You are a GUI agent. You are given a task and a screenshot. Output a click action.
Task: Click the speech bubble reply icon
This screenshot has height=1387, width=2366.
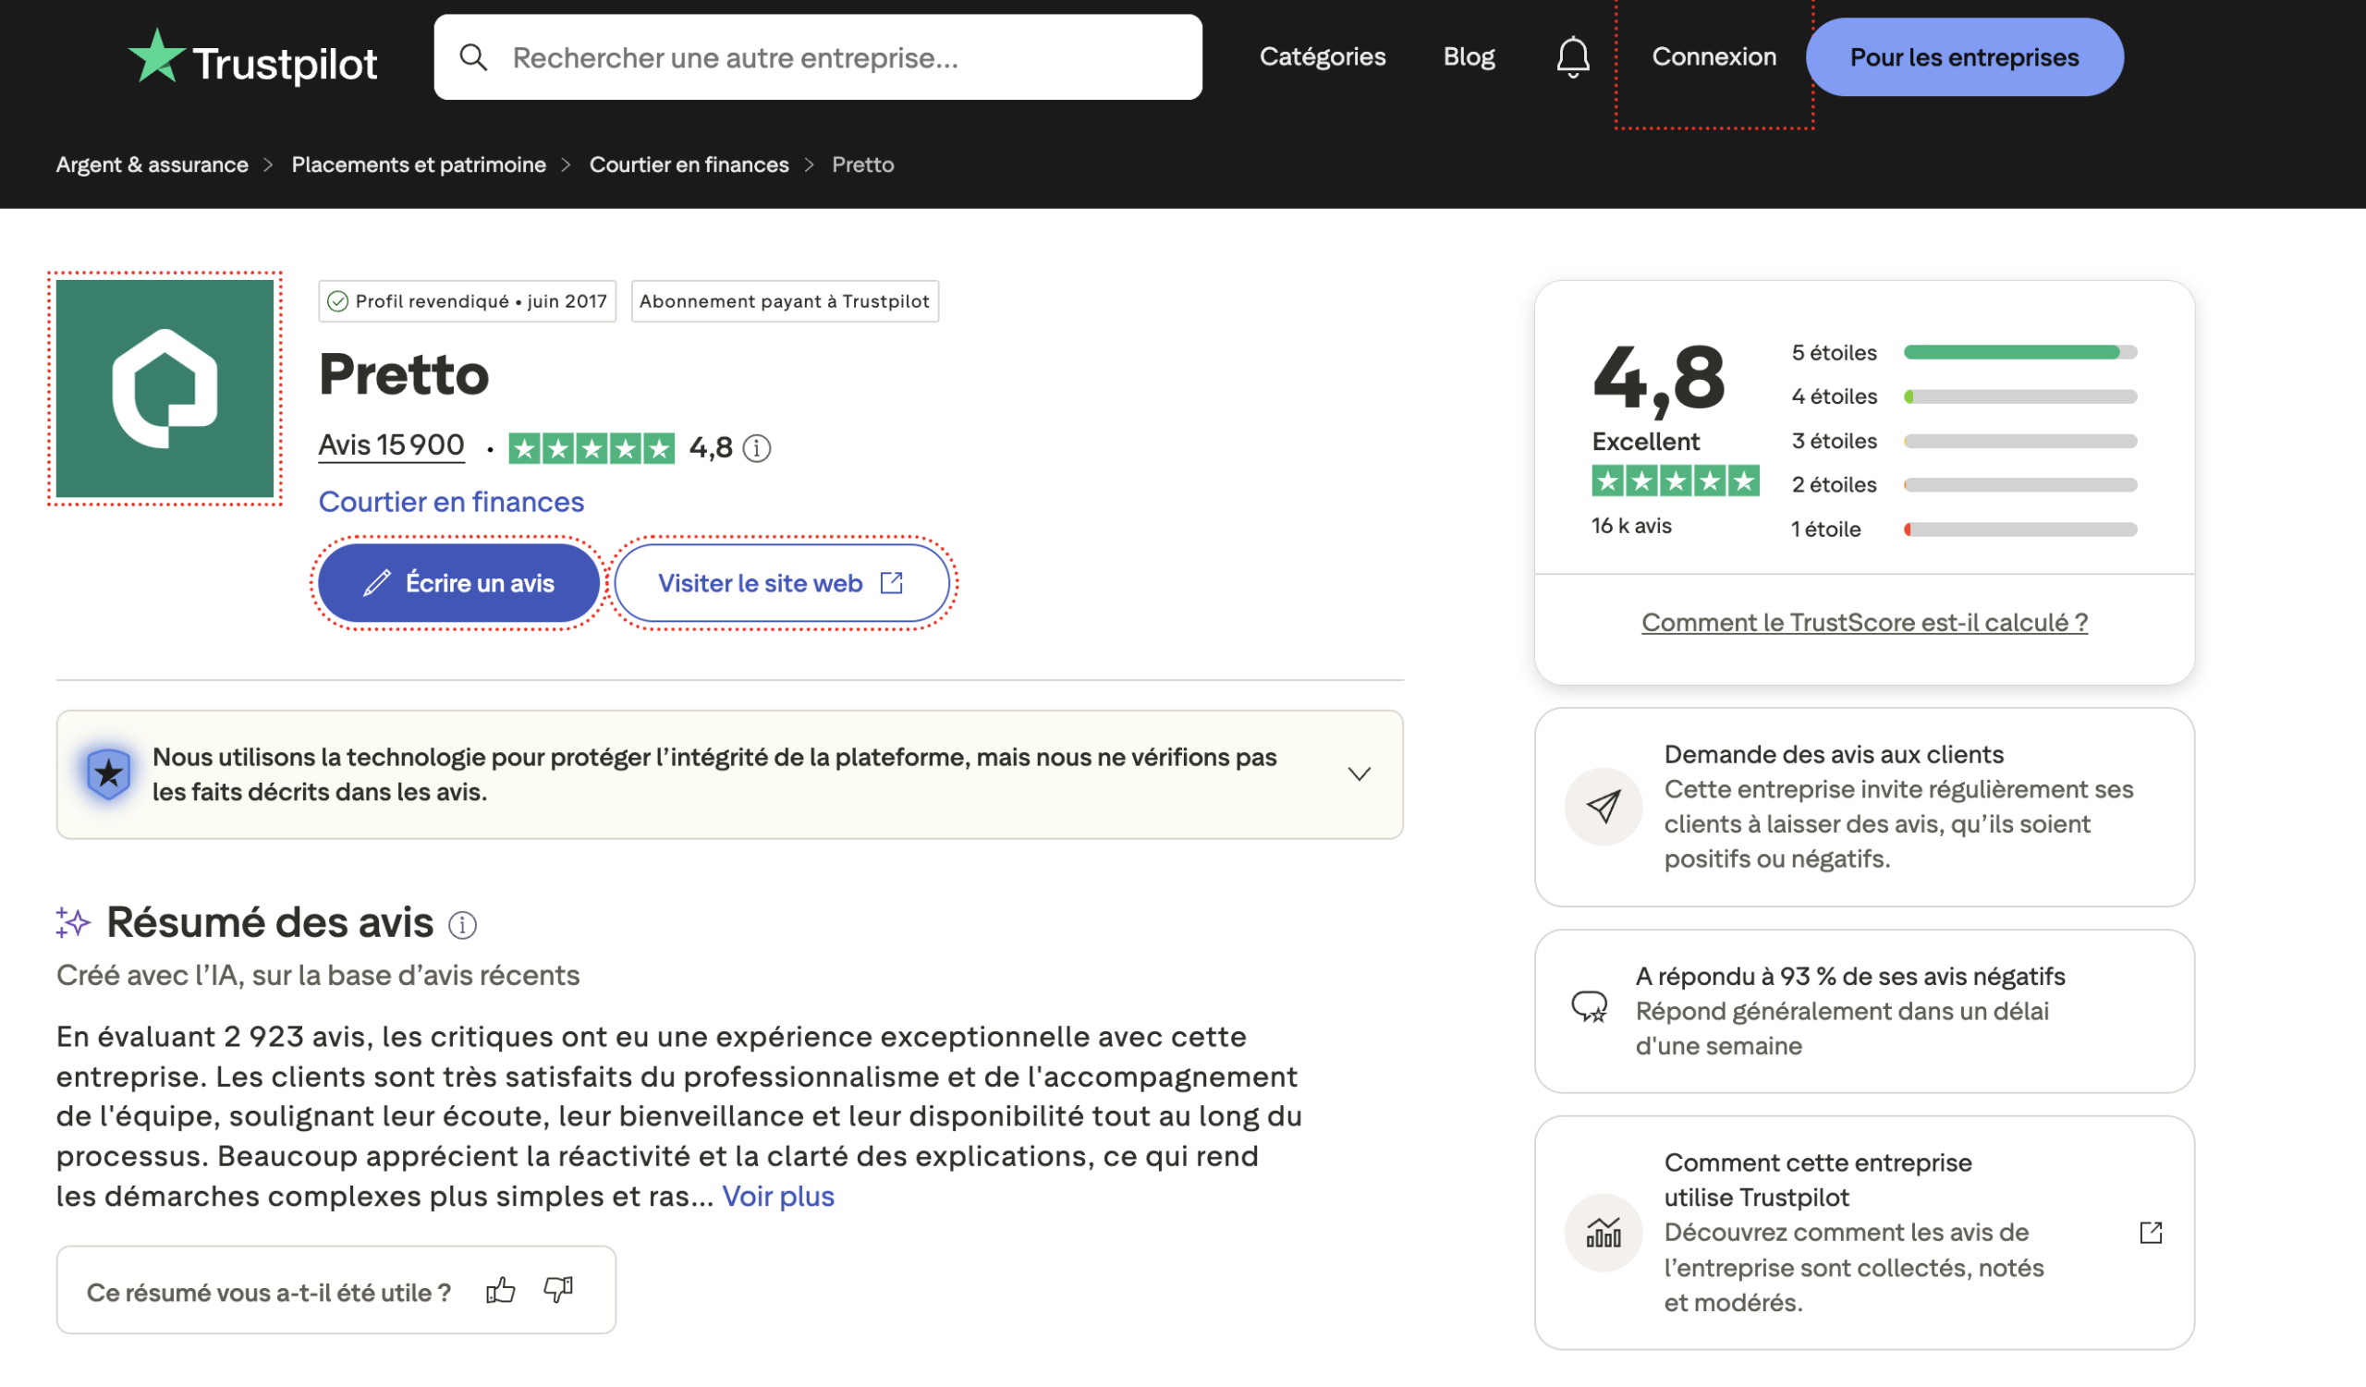(1589, 1007)
